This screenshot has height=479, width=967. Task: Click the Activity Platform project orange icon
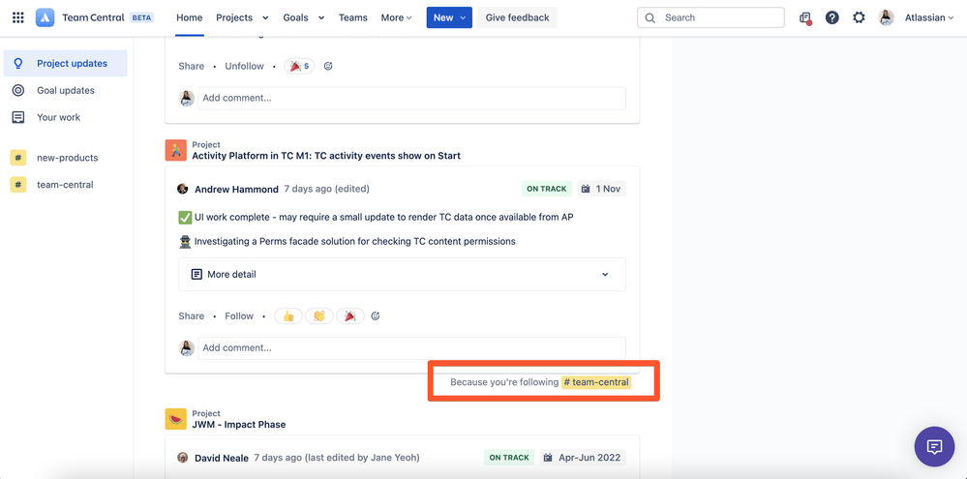pyautogui.click(x=176, y=150)
